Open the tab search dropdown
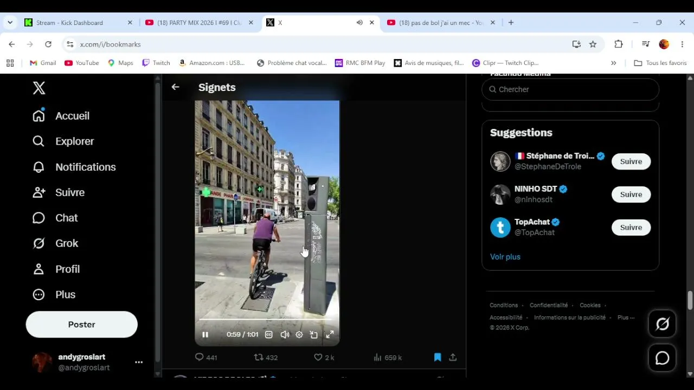The image size is (694, 390). click(x=10, y=23)
